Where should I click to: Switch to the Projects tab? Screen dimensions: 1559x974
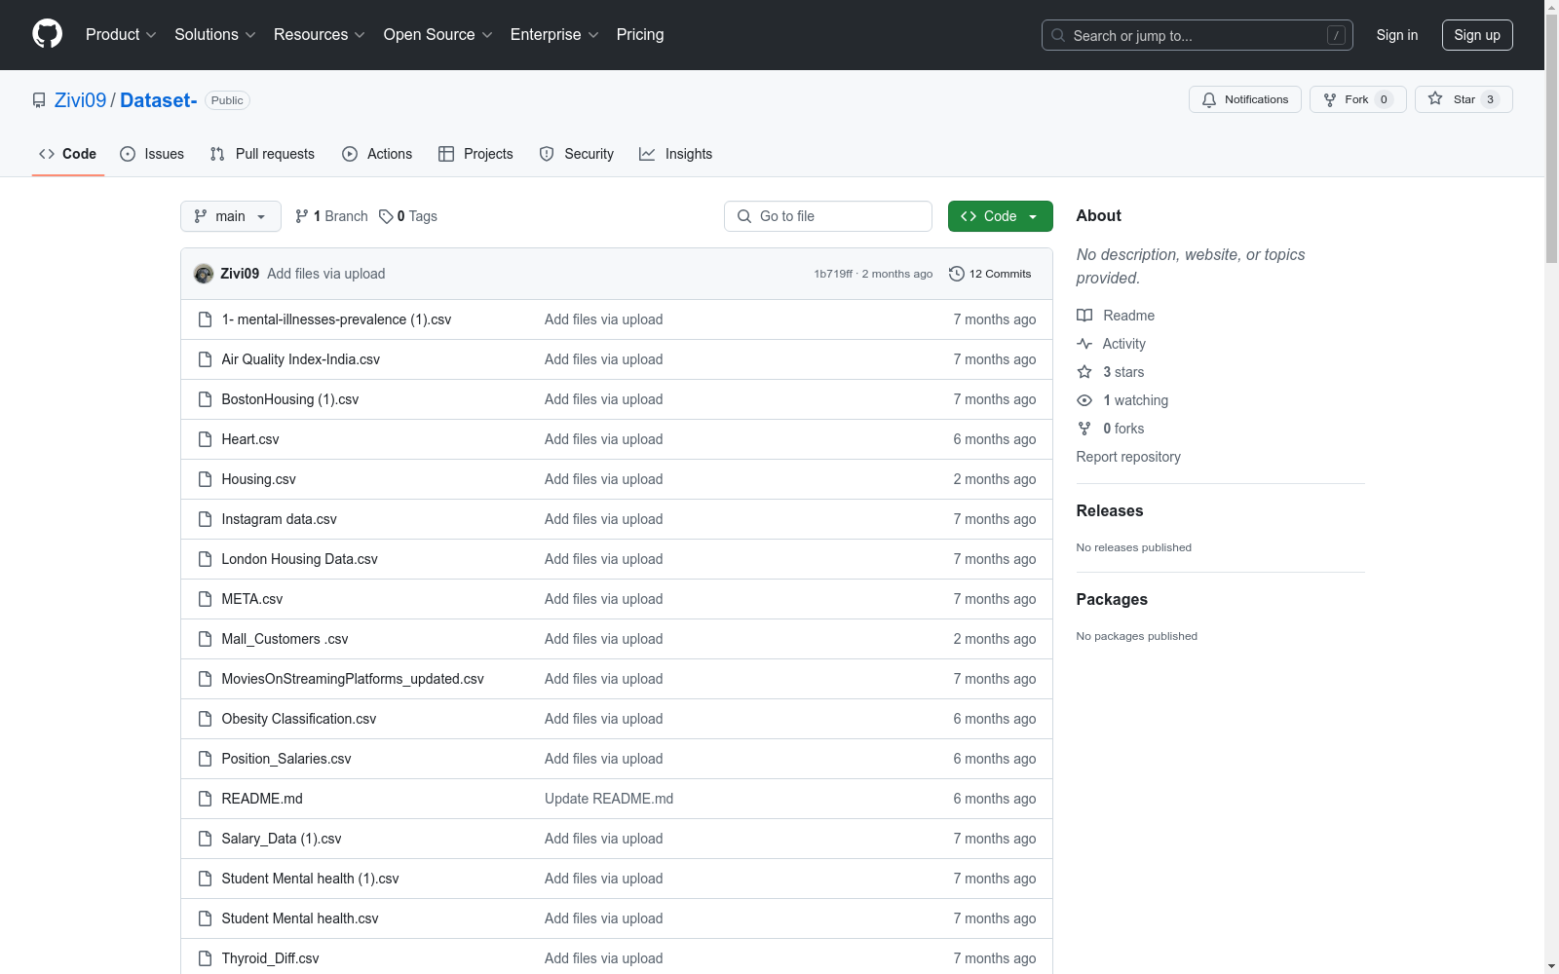[475, 154]
